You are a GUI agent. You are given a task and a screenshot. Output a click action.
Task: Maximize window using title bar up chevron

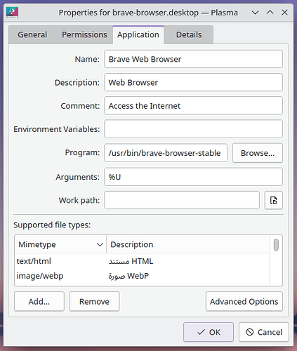270,13
